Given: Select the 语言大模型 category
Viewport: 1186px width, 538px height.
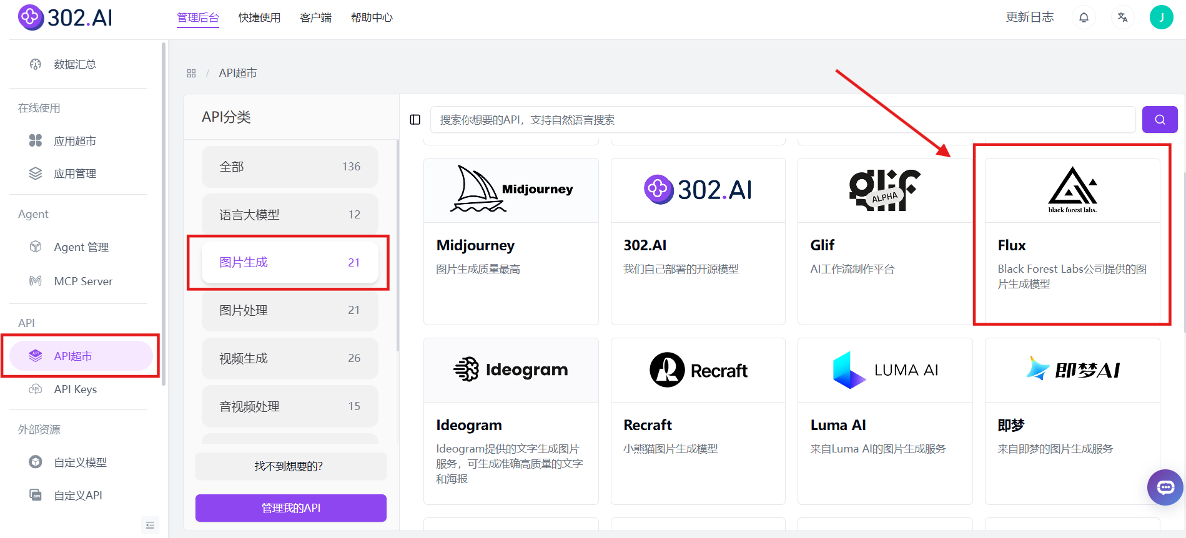Looking at the screenshot, I should 290,215.
